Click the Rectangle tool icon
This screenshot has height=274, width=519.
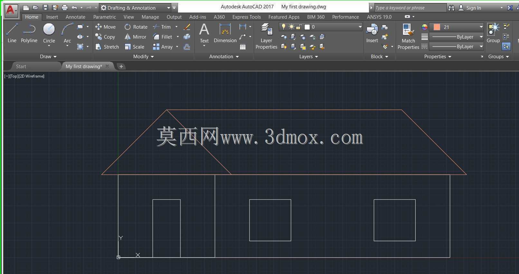[x=80, y=27]
